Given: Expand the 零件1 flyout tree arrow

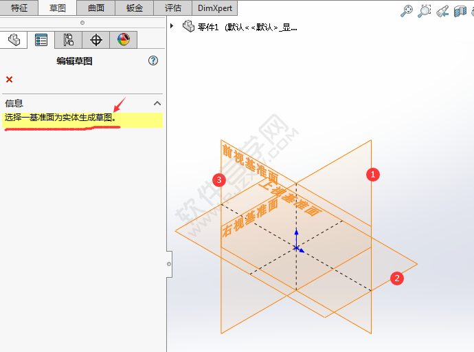Looking at the screenshot, I should [172, 26].
